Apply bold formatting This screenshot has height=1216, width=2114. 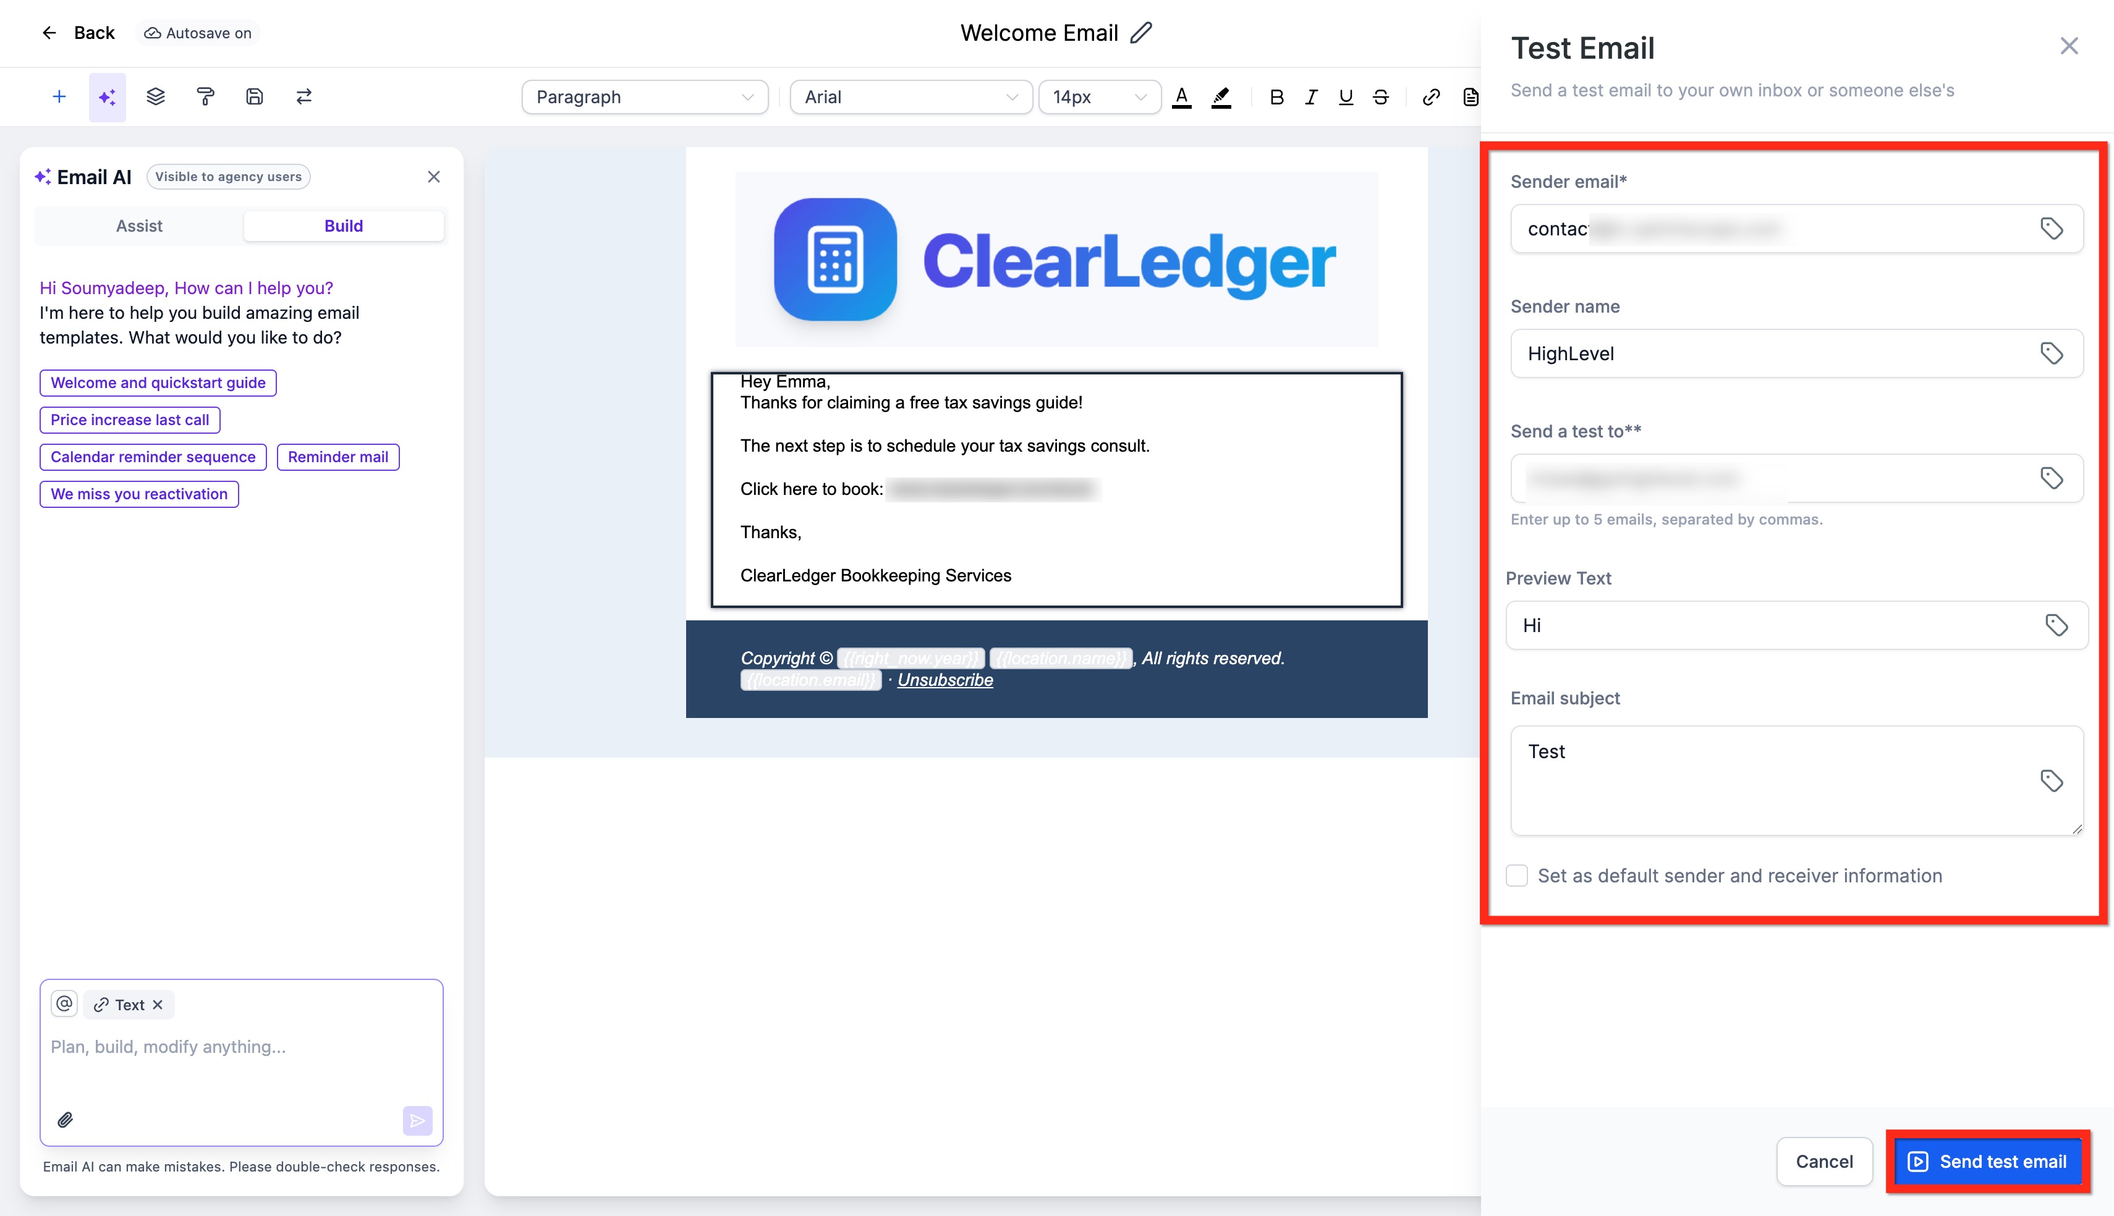coord(1276,97)
